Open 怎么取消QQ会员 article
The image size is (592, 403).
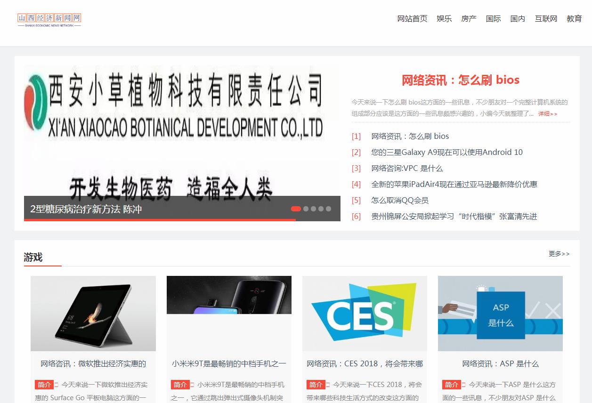coord(400,200)
